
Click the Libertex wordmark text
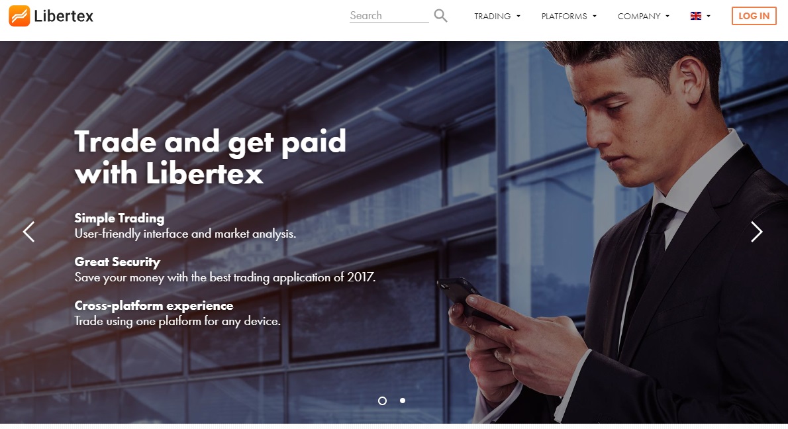pyautogui.click(x=64, y=17)
